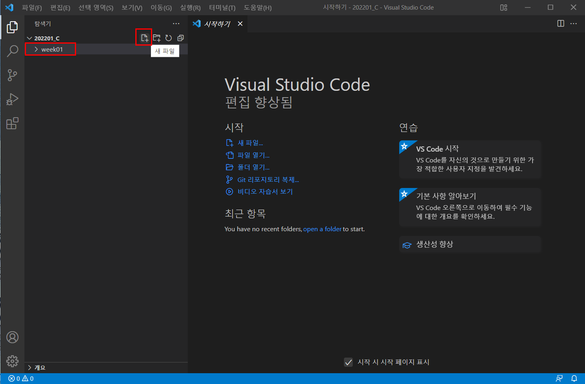
Task: Click the 파일 열기... link
Action: point(248,155)
